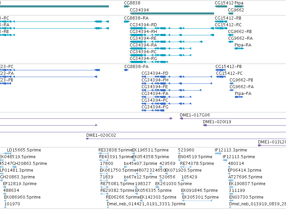The height and width of the screenshot is (209, 286).
Task: Select the Ptpa gene label
Action: click(239, 3)
